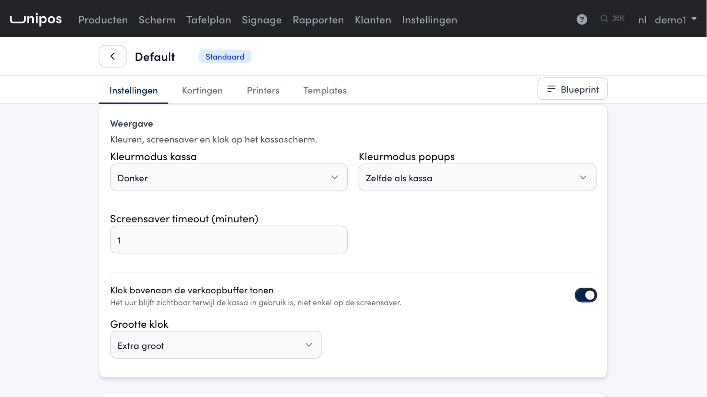Focus the Screensaver timeout field

pyautogui.click(x=229, y=240)
